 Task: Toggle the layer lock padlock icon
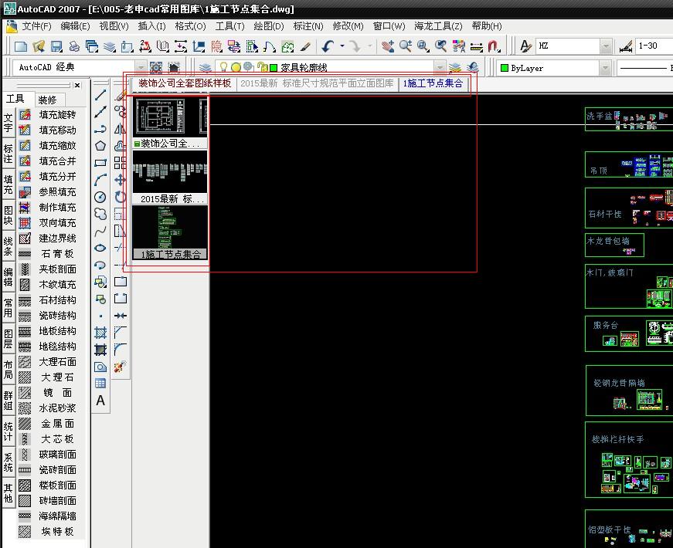261,67
